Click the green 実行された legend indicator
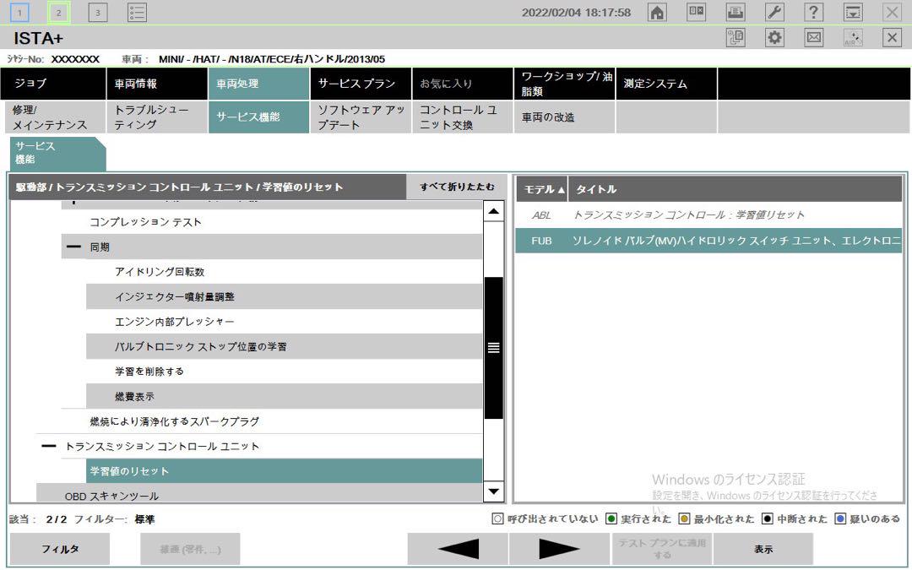912x570 pixels. (611, 518)
